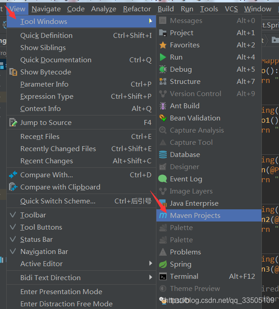
Task: Click the Ant Build ant icon
Action: tap(163, 106)
